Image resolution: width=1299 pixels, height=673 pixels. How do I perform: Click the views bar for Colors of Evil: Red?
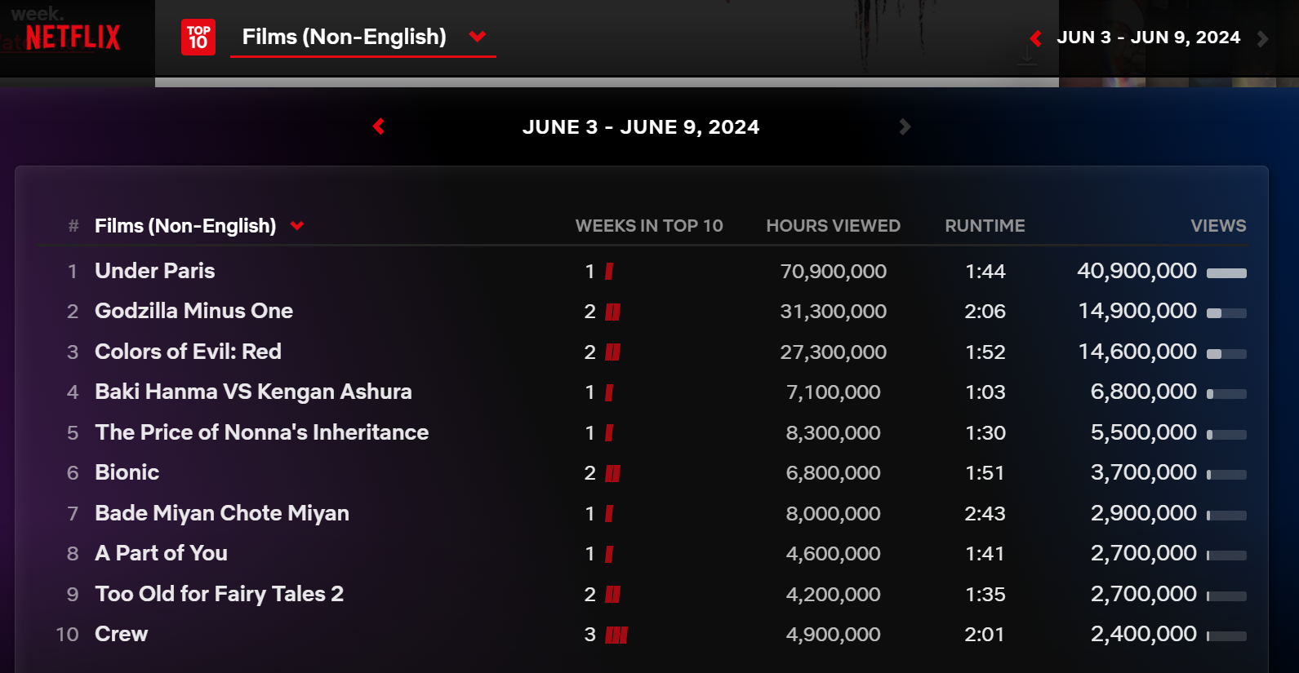pos(1226,353)
